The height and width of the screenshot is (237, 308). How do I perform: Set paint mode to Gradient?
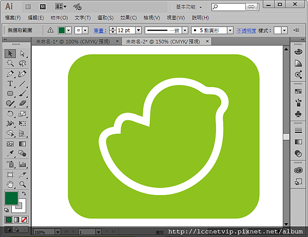(x=16, y=220)
